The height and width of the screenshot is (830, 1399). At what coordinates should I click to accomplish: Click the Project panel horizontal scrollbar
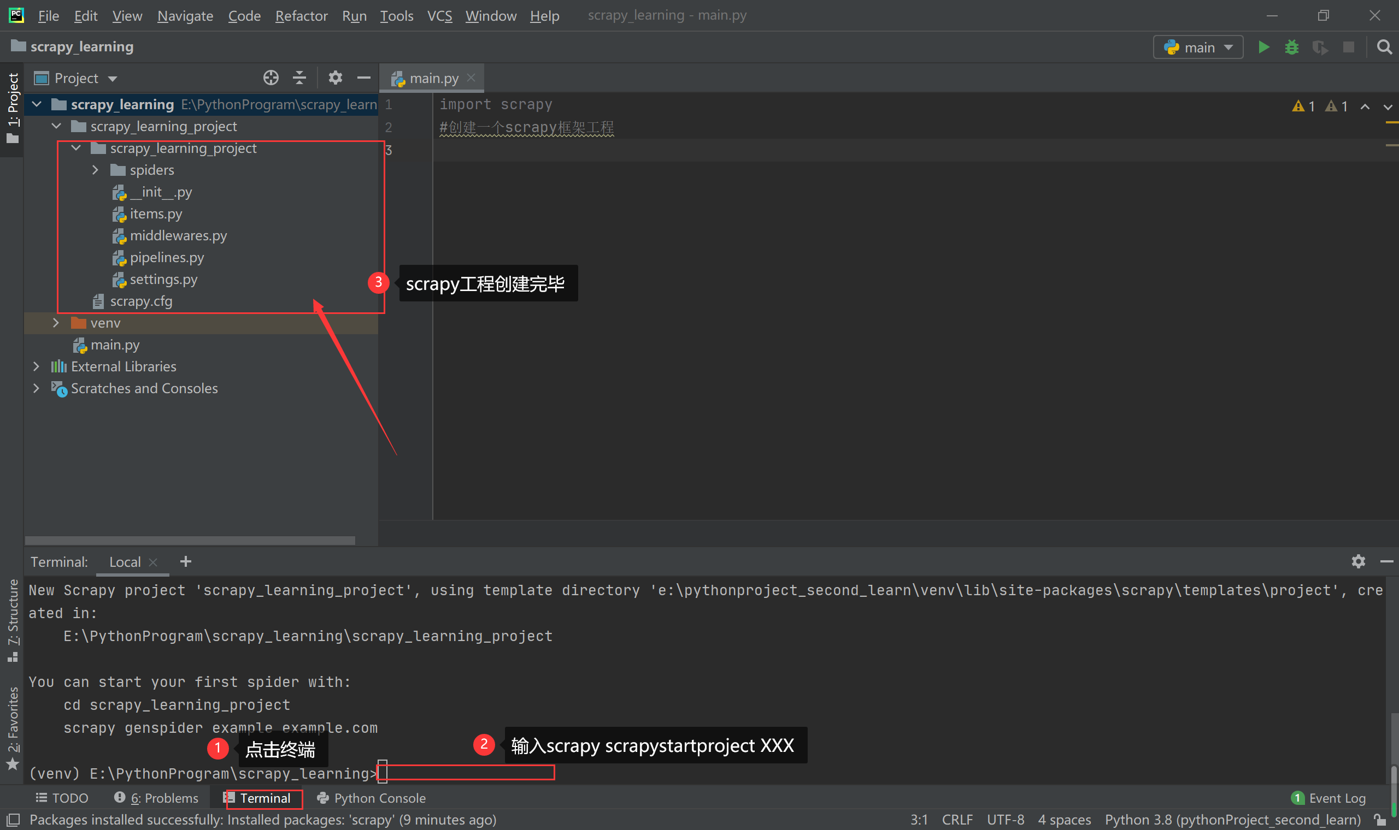[190, 540]
